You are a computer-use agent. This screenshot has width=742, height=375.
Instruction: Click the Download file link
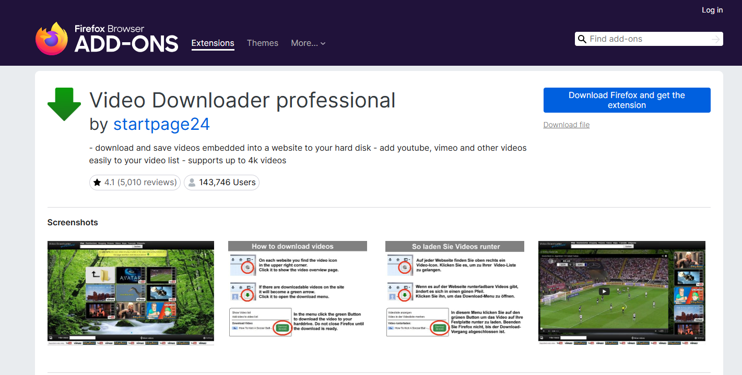tap(567, 125)
